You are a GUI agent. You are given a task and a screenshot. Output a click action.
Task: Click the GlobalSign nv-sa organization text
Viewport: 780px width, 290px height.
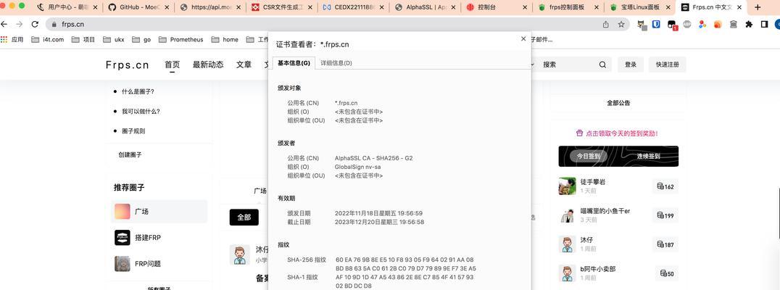point(357,167)
